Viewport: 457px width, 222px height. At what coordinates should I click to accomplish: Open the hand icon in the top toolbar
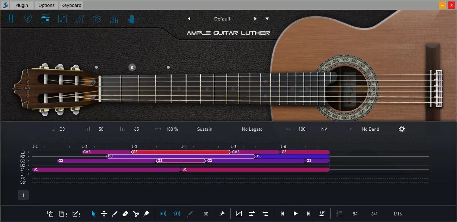click(131, 19)
